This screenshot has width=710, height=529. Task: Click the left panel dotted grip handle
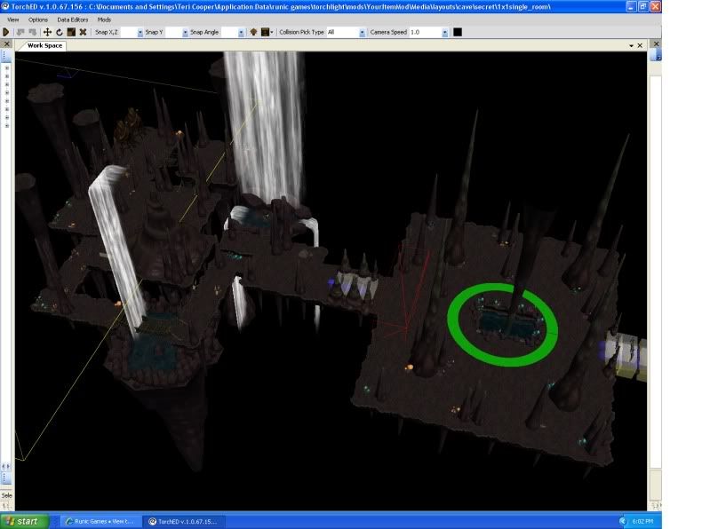pyautogui.click(x=5, y=56)
